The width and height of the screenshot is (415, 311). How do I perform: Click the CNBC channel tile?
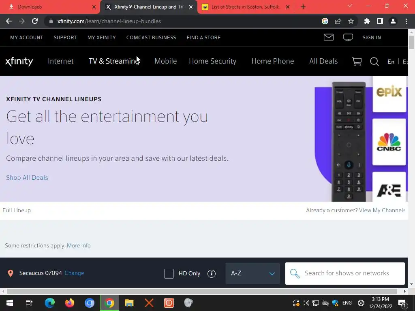[x=389, y=142]
